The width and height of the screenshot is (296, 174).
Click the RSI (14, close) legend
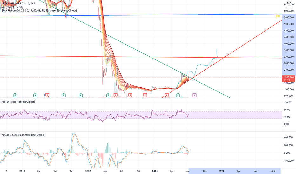pos(18,102)
